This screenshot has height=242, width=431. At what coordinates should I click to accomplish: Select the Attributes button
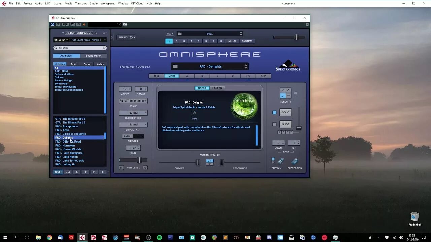coord(66,56)
